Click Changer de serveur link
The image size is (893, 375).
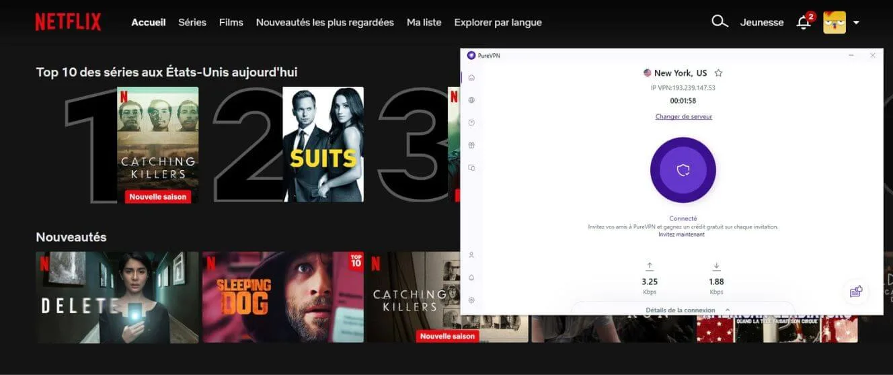[684, 116]
